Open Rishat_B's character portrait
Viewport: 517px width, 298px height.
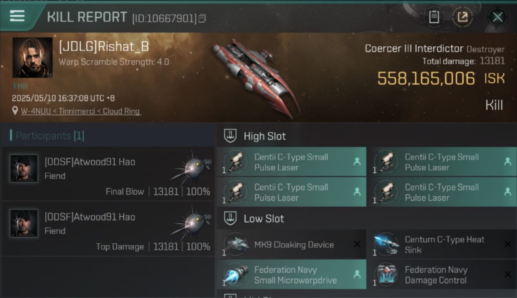[33, 58]
